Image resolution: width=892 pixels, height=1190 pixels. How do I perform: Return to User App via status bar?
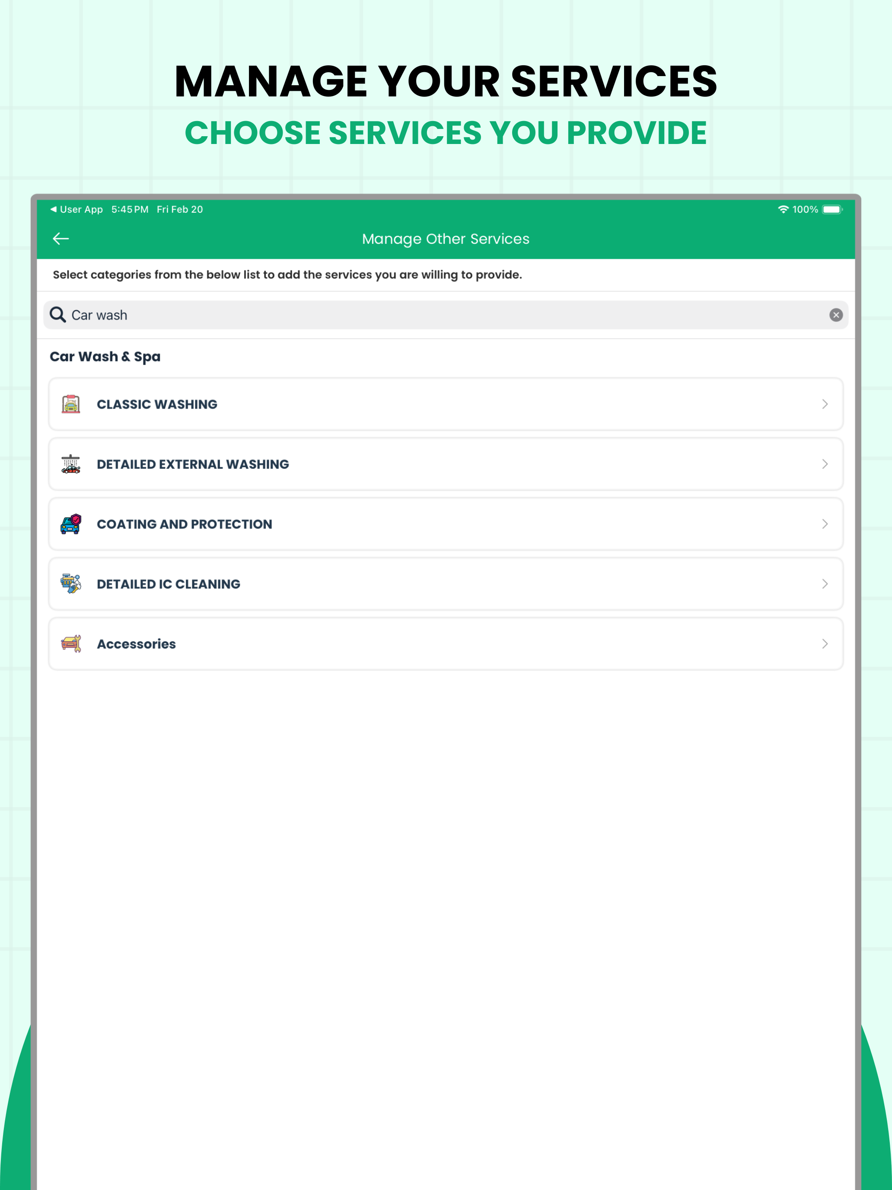pos(76,209)
